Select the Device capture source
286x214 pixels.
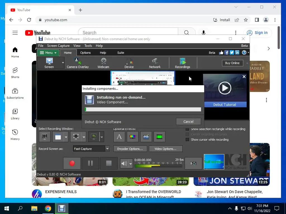click(x=129, y=63)
